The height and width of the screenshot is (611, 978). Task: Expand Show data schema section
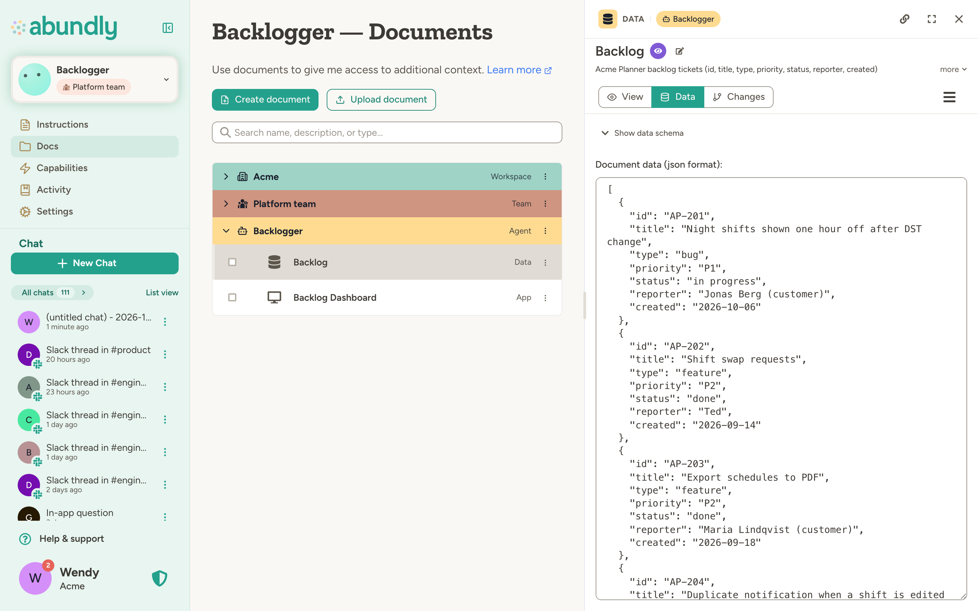[642, 133]
